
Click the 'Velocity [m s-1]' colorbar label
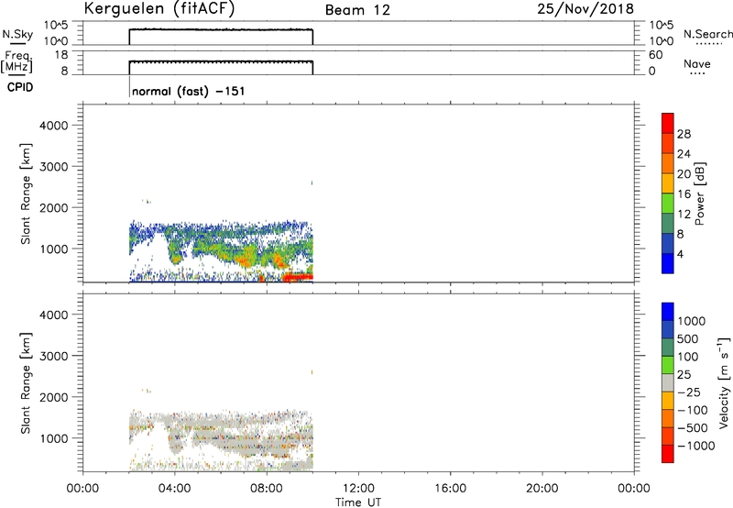(x=724, y=382)
